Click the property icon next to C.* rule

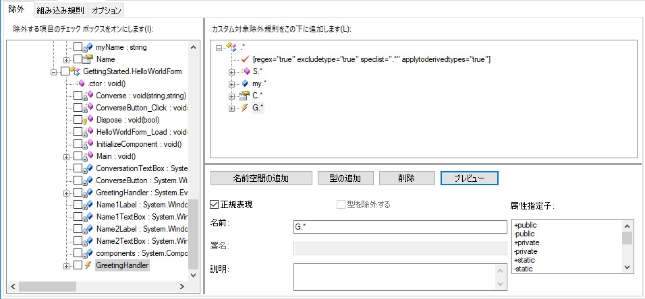tap(245, 96)
